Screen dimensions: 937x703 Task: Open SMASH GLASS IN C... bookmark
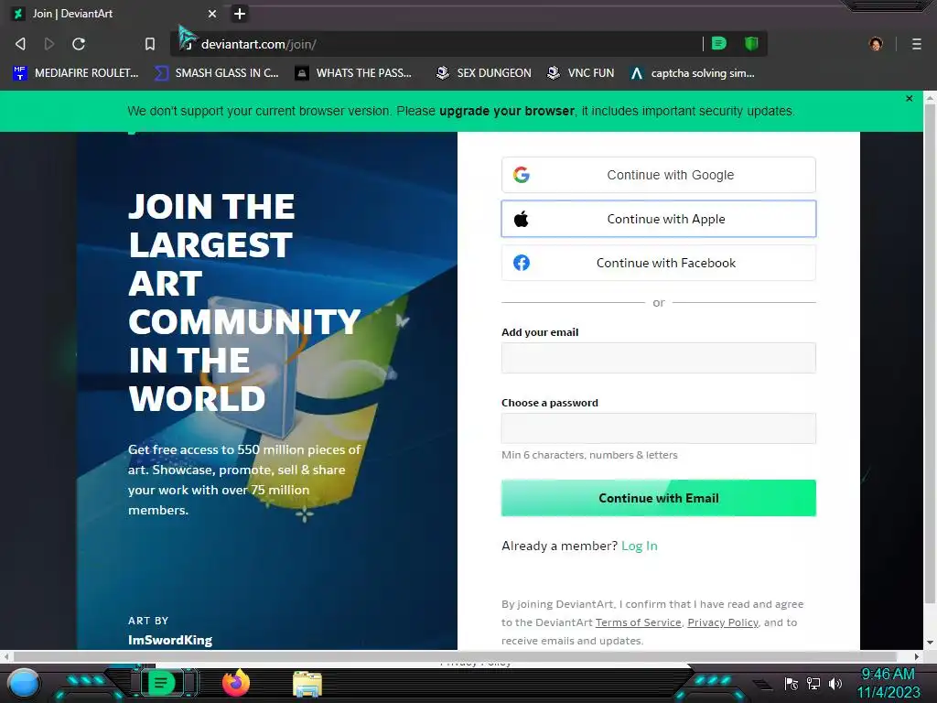coord(217,73)
